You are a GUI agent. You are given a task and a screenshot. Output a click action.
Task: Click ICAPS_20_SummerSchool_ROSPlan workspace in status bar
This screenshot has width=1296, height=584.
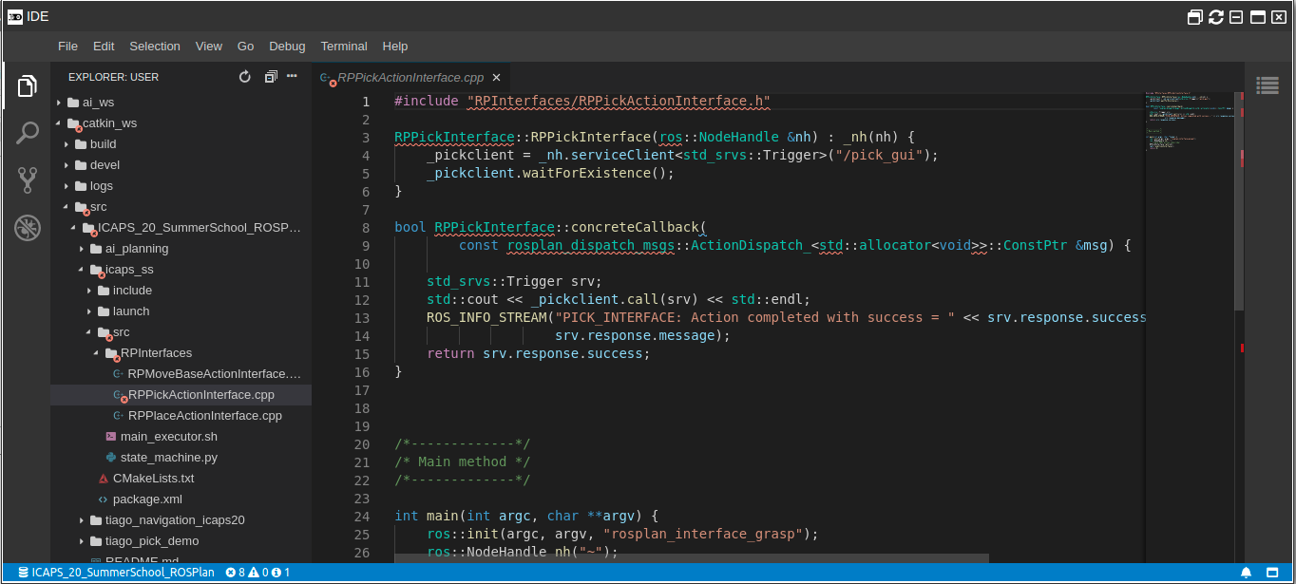tap(116, 573)
